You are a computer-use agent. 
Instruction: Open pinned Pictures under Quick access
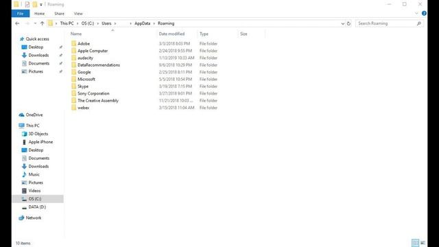(x=36, y=71)
